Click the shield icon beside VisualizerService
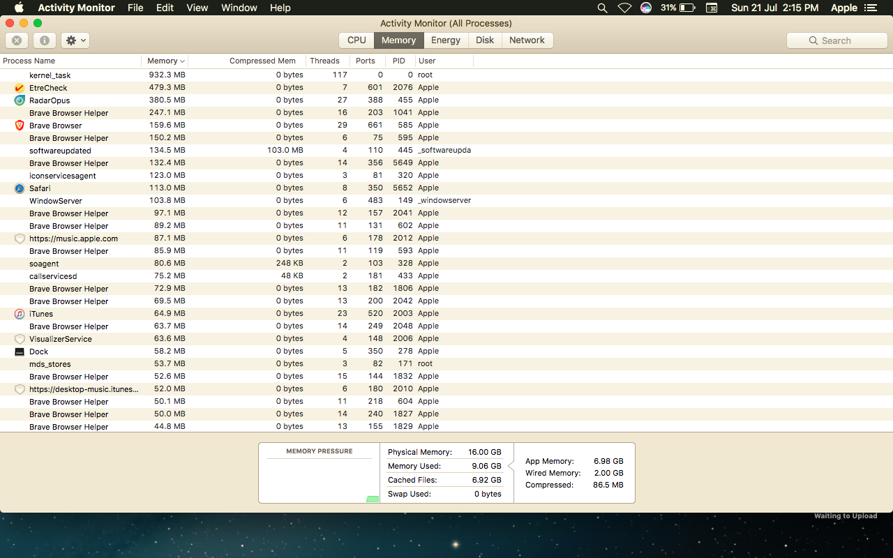 [x=20, y=339]
